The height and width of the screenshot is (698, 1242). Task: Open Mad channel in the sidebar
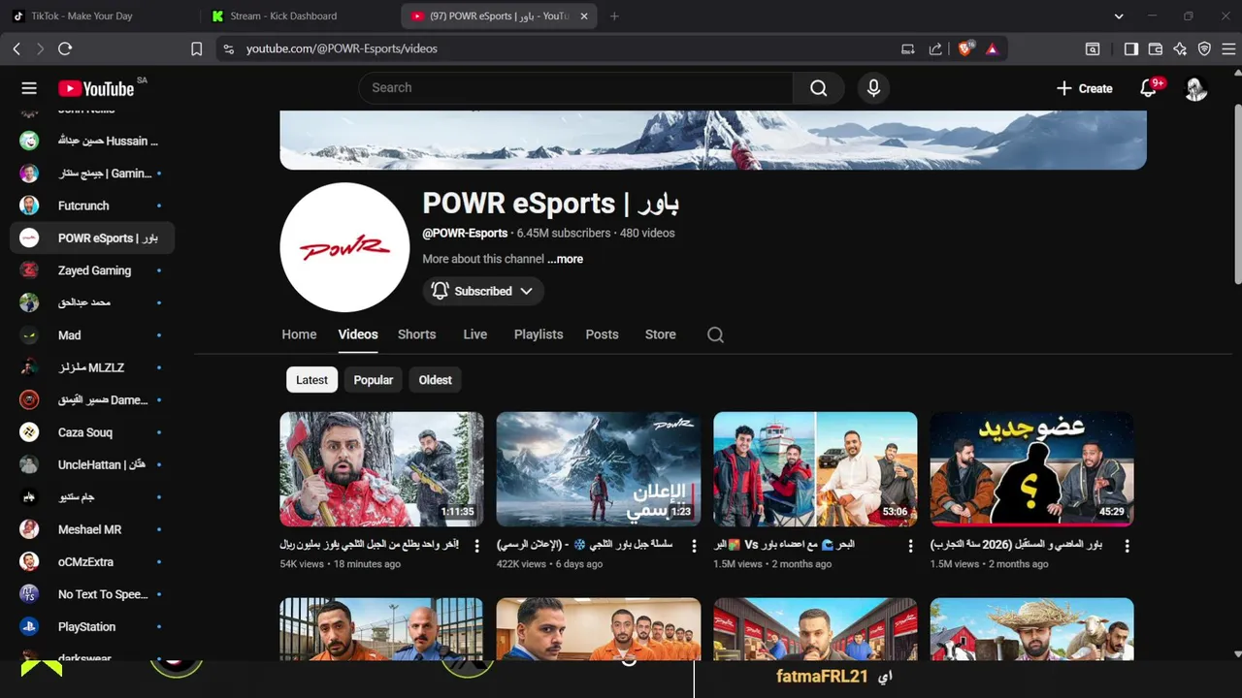[92, 335]
